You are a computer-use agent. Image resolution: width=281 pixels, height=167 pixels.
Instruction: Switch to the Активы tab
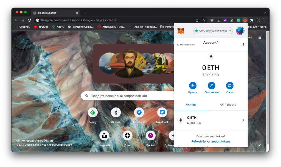[191, 104]
